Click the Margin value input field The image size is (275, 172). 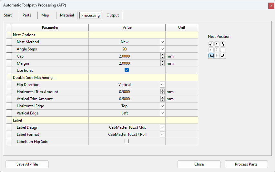[124, 63]
